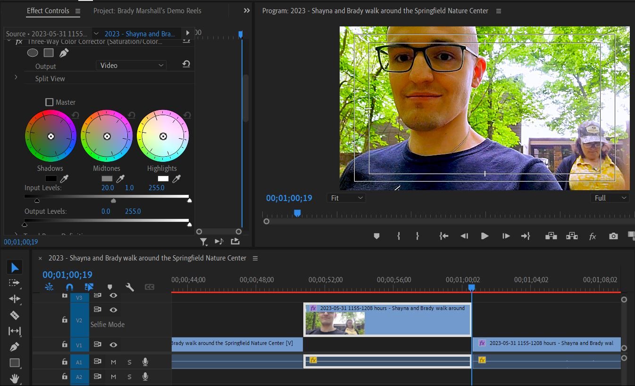Toggle V1 track output eye
Screen dimensions: 635x386
click(113, 345)
